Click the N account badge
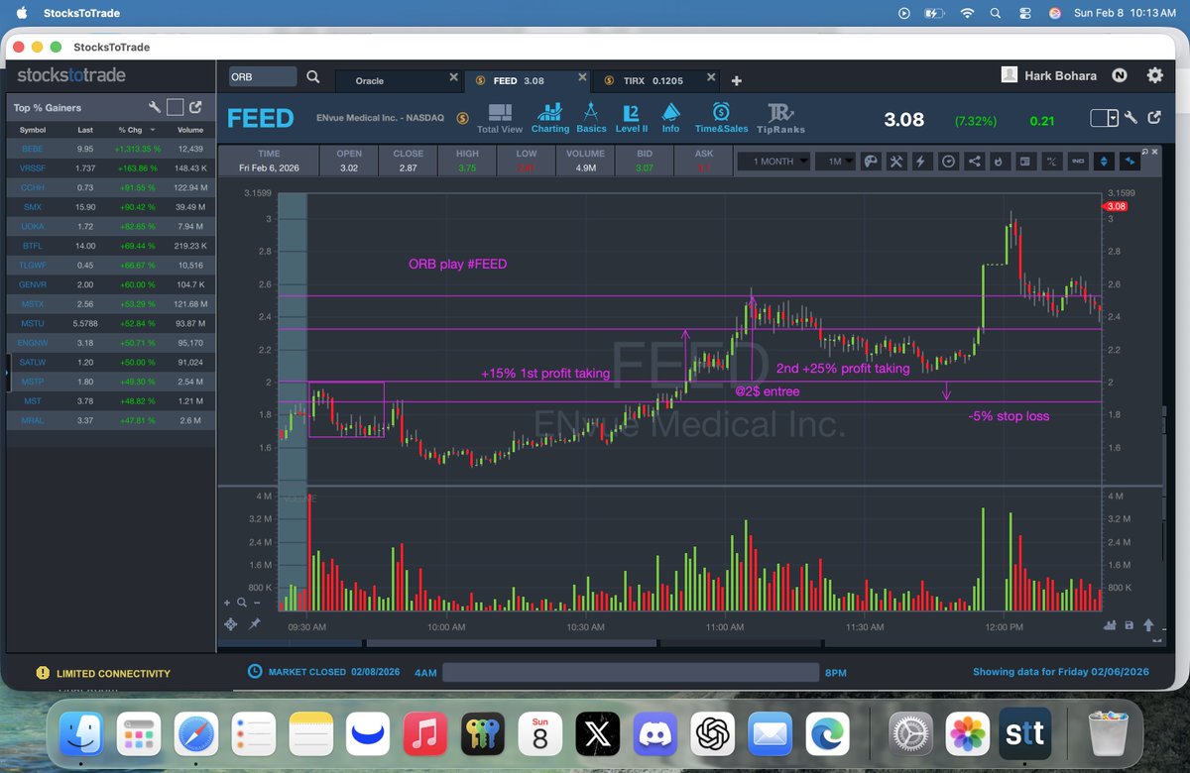This screenshot has width=1190, height=773. [x=1119, y=75]
